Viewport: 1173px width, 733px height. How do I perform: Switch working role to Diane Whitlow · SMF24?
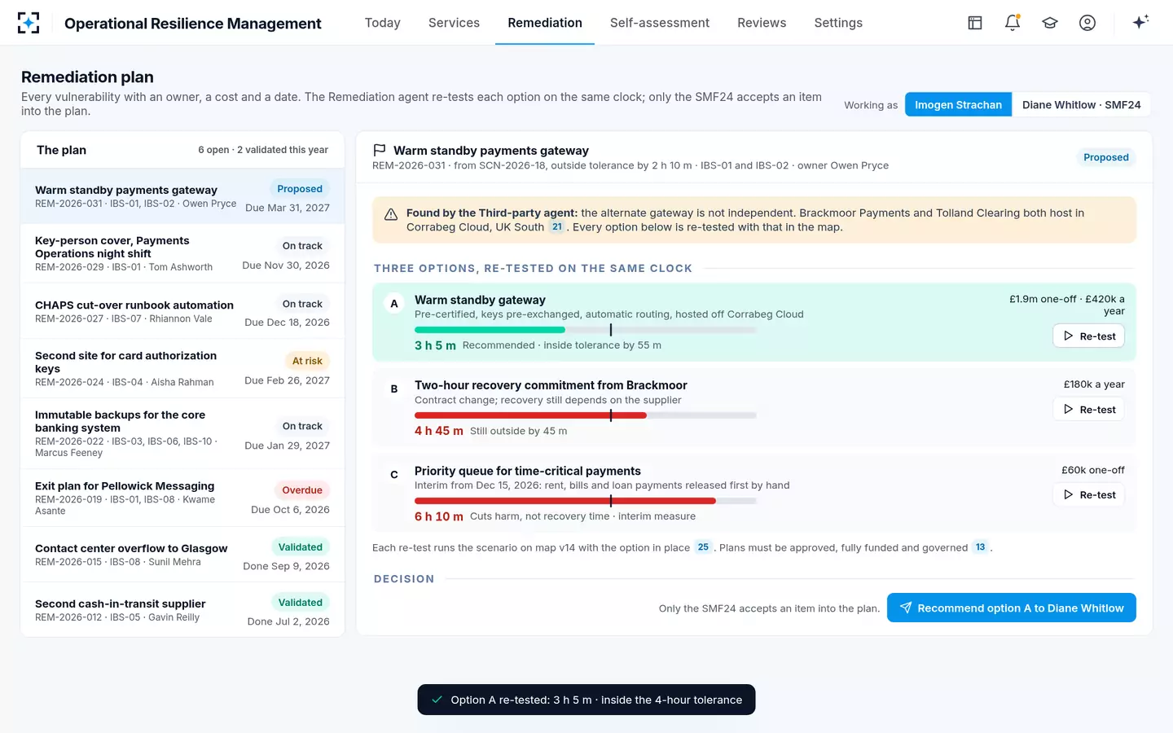(x=1081, y=104)
